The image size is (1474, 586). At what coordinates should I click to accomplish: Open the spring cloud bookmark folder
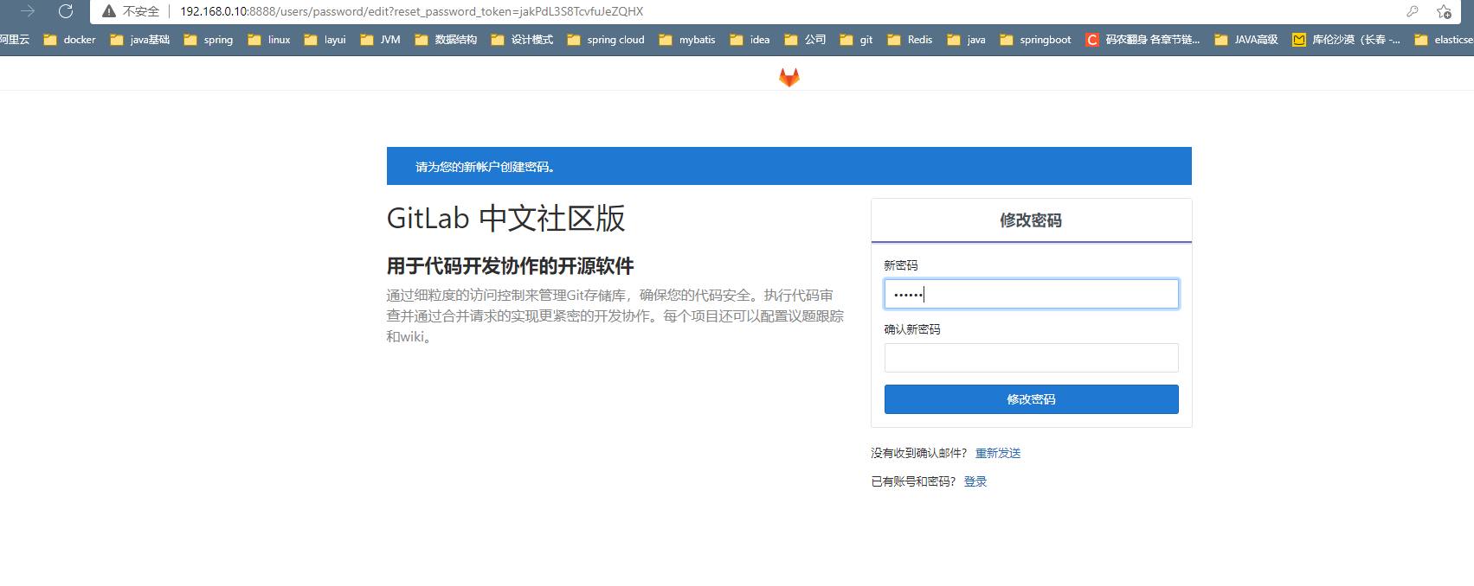point(606,40)
